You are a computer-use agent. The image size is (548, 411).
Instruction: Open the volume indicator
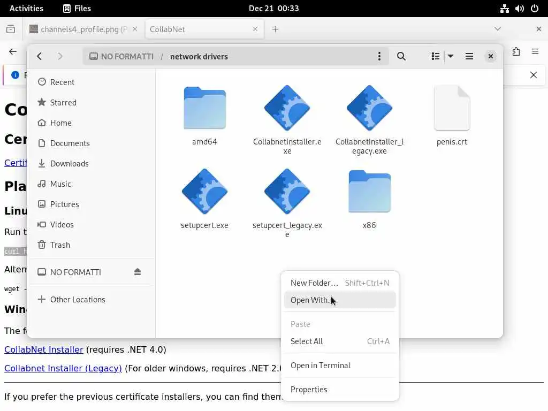[x=519, y=9]
